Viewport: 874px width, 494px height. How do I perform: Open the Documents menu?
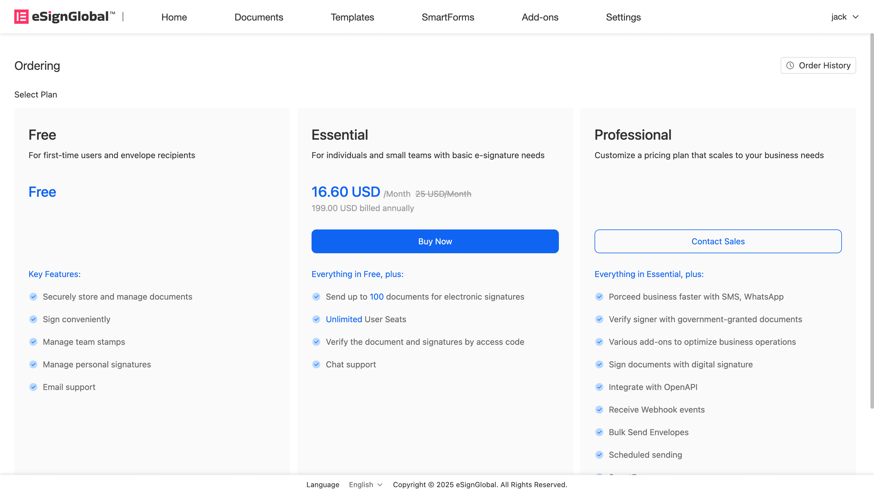(x=259, y=17)
